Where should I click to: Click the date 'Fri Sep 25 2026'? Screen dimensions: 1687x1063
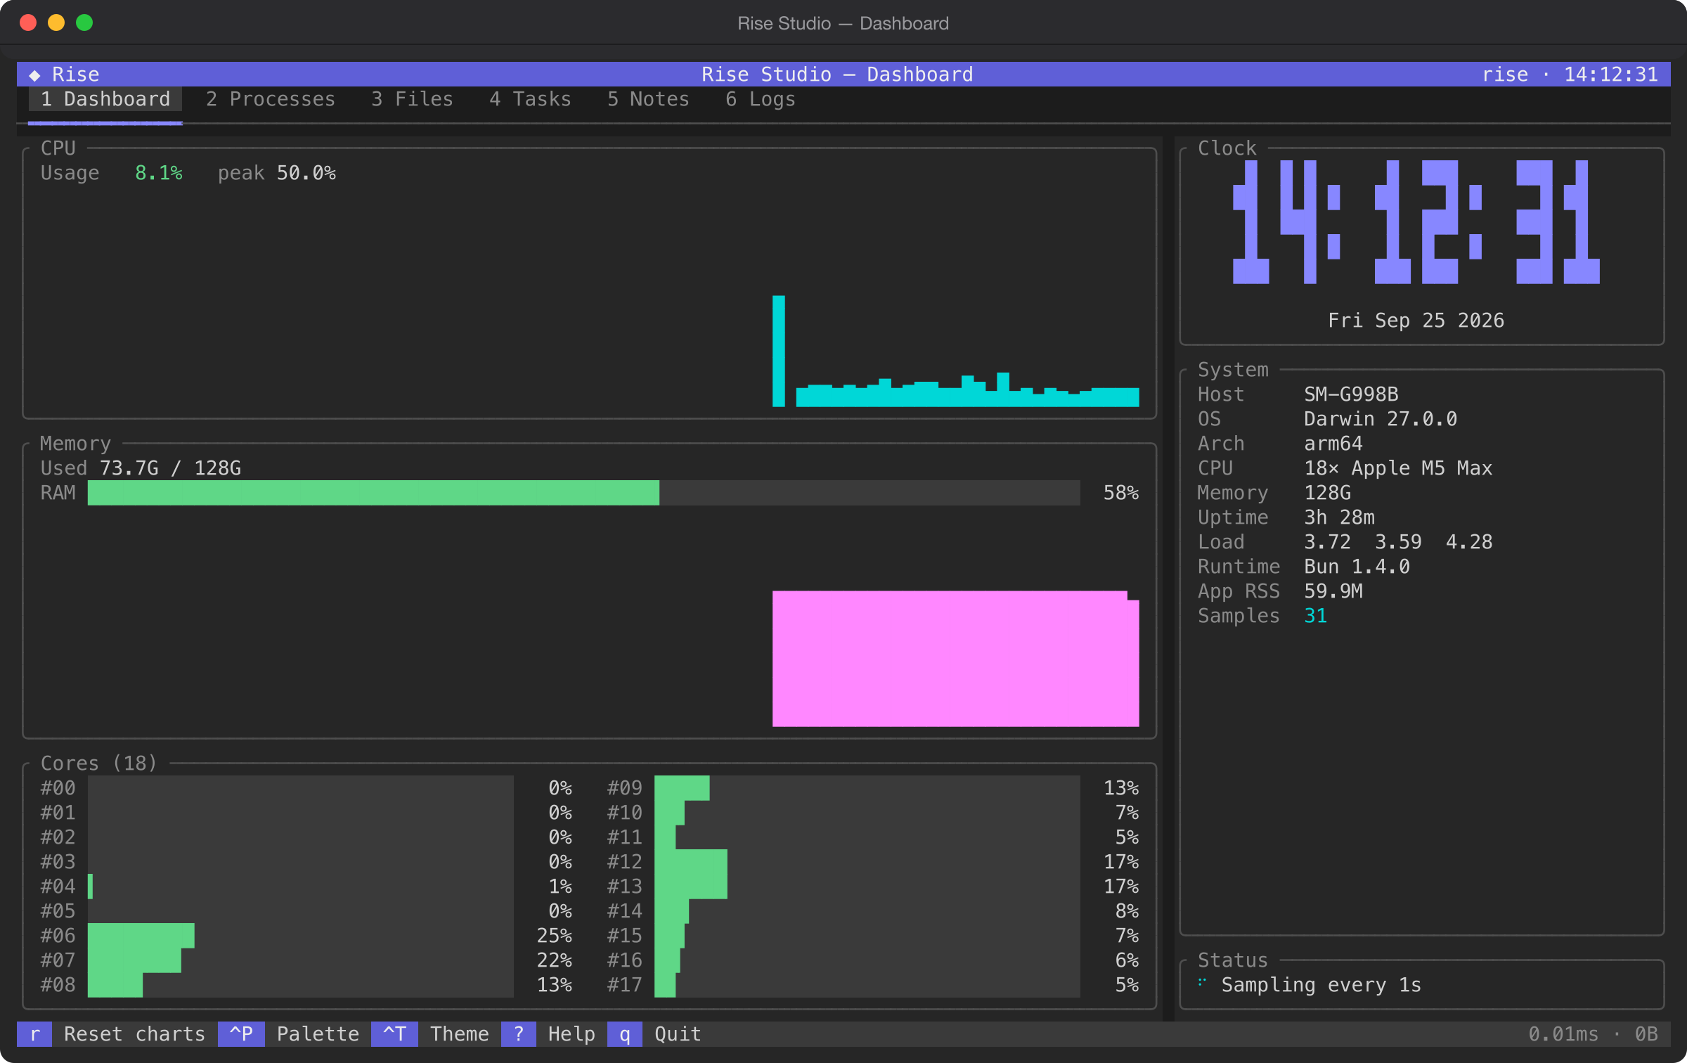click(x=1416, y=321)
